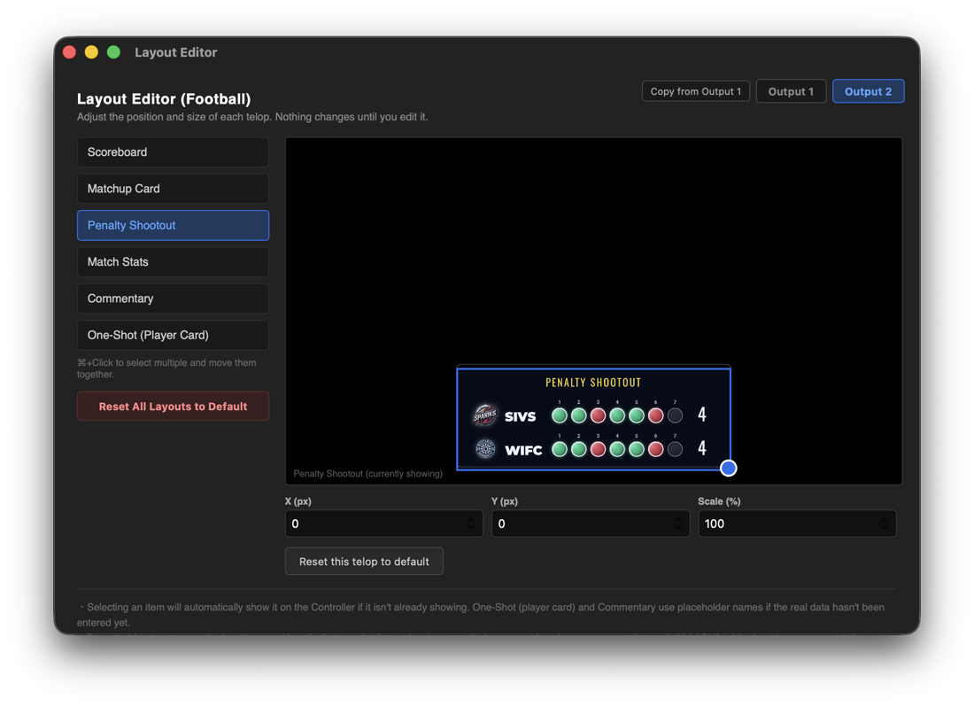This screenshot has width=974, height=706.
Task: Select the Matchup Card item
Action: pos(173,189)
